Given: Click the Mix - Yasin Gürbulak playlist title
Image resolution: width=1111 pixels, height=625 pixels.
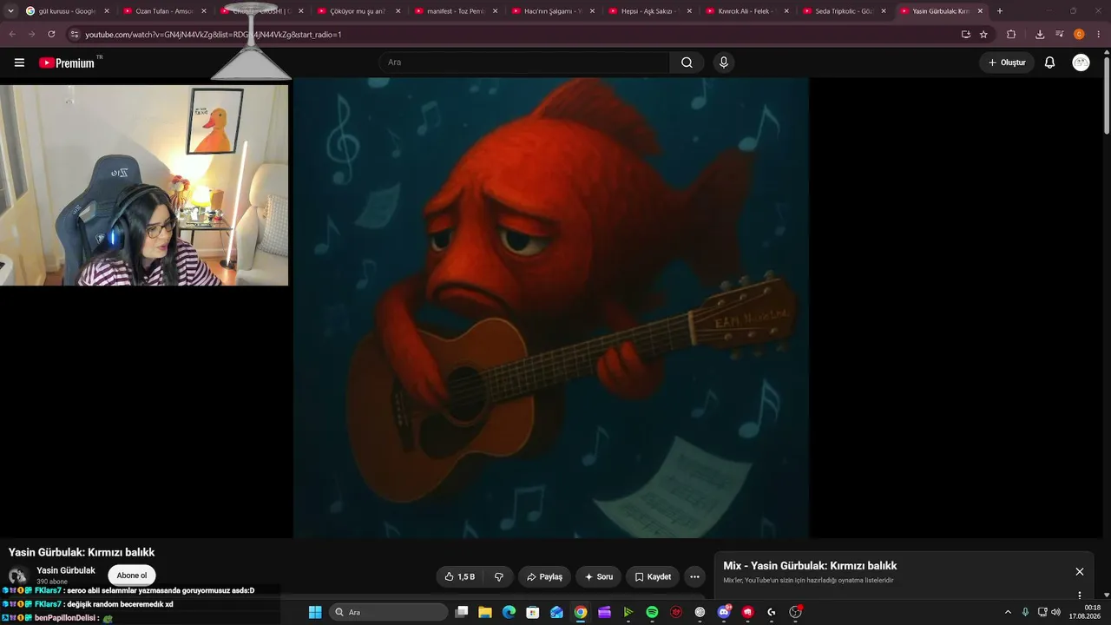Looking at the screenshot, I should (x=810, y=566).
